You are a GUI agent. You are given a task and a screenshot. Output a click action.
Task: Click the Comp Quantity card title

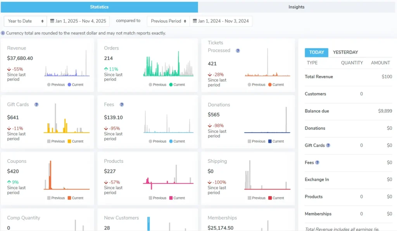[24, 218]
